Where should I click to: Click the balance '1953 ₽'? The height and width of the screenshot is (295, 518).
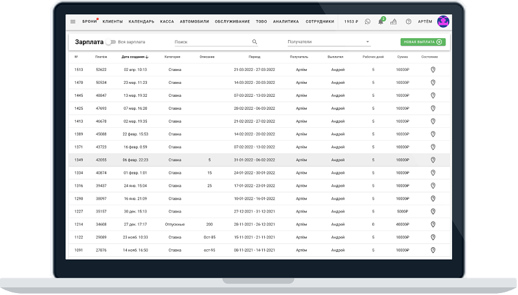351,22
